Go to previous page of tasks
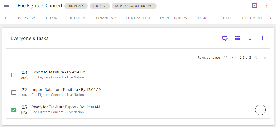Screen dimensions: 276x127 [256, 57]
